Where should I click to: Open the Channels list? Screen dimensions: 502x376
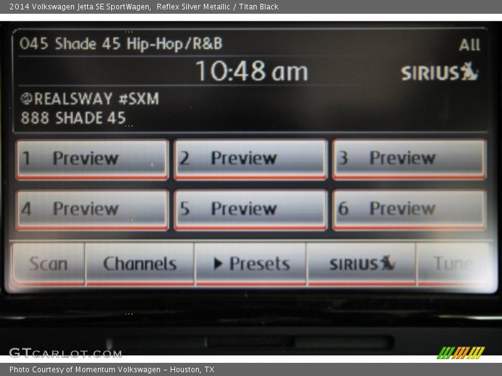139,264
